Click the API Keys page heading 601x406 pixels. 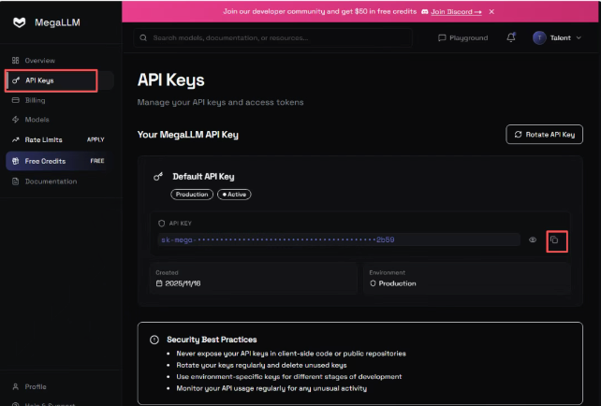coord(171,80)
